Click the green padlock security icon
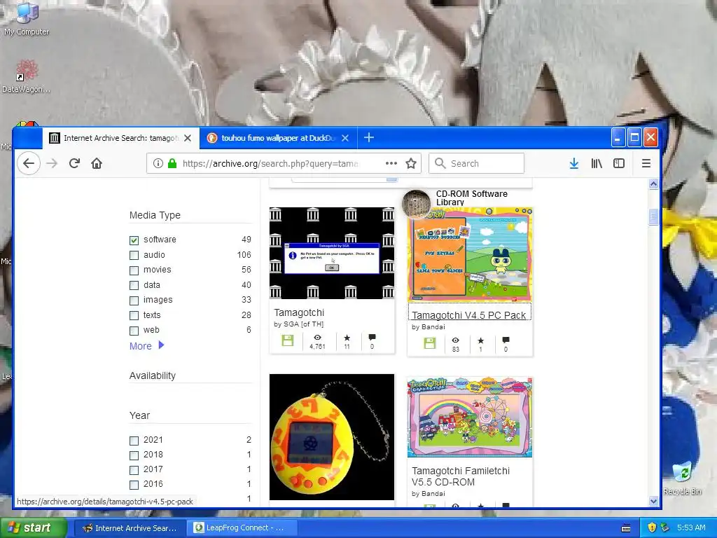717x538 pixels. click(172, 163)
